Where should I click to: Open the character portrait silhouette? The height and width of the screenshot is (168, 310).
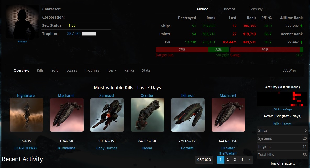tap(23, 21)
